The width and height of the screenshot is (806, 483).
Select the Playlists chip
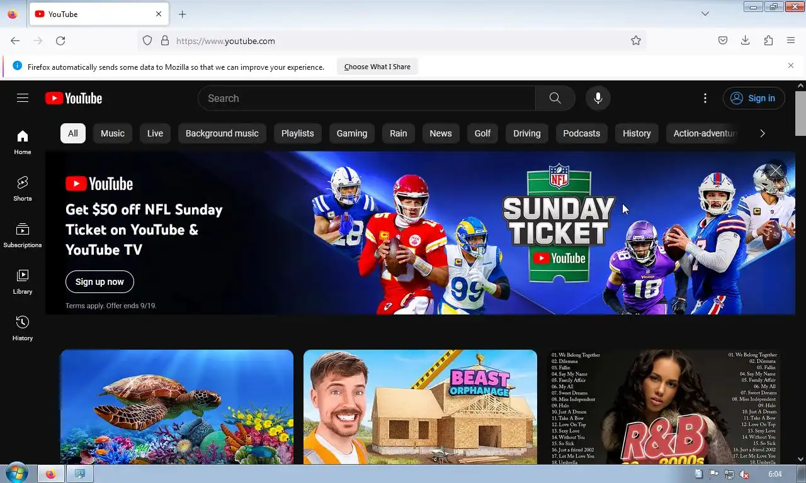[298, 133]
